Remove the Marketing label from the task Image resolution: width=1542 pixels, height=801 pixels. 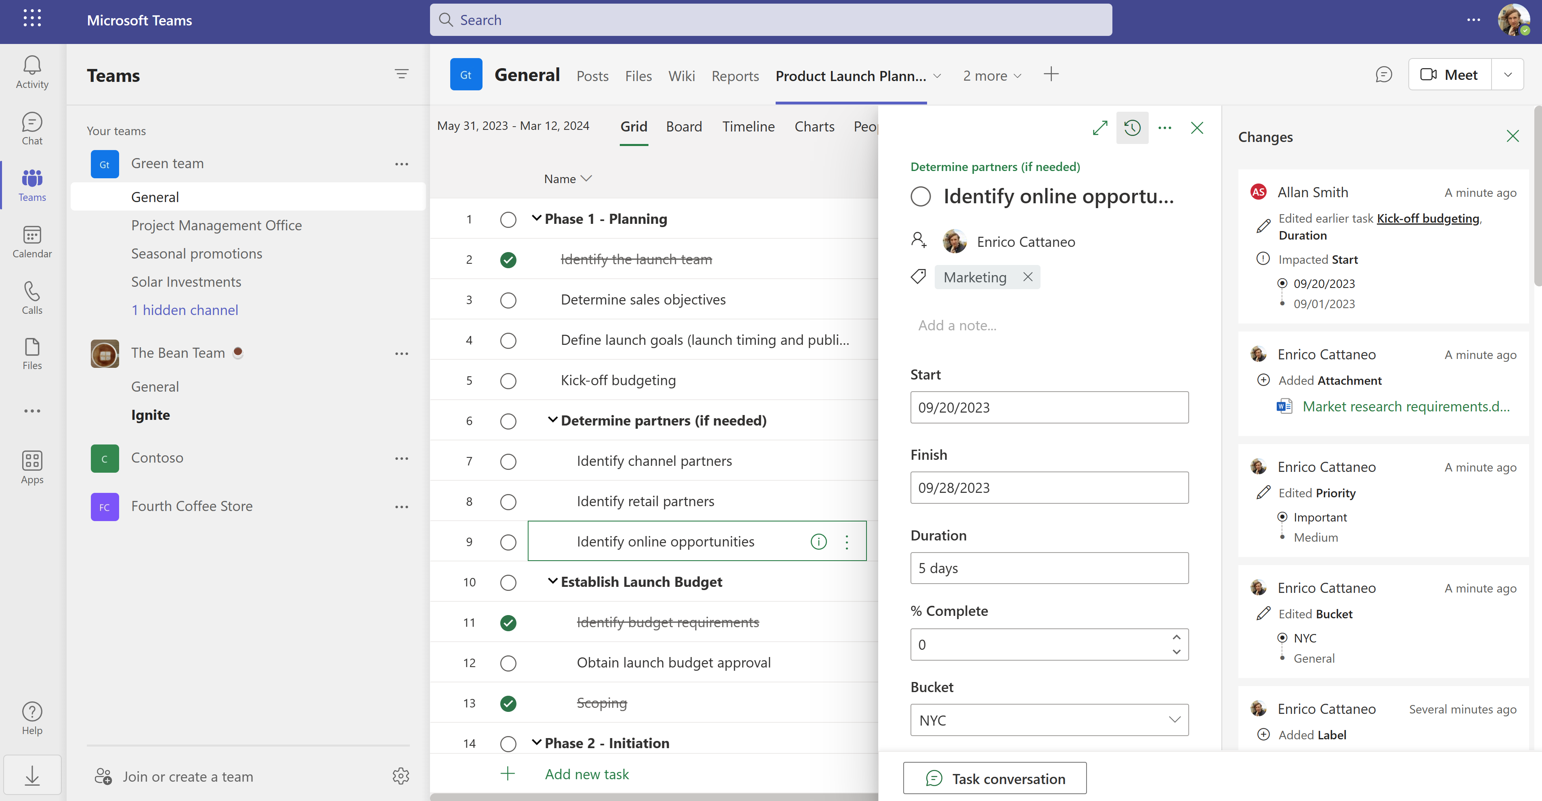point(1028,277)
